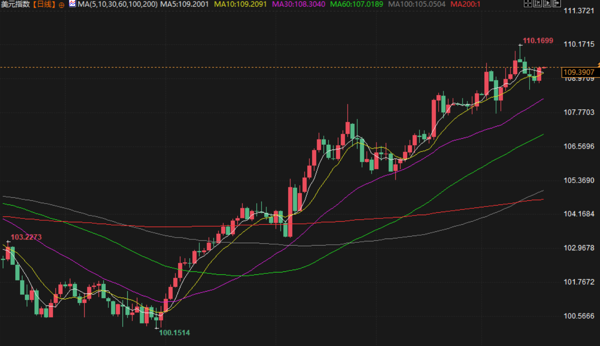The height and width of the screenshot is (346, 600).
Task: Click the orange crosshair target icon beside 日线
Action: click(x=61, y=4)
